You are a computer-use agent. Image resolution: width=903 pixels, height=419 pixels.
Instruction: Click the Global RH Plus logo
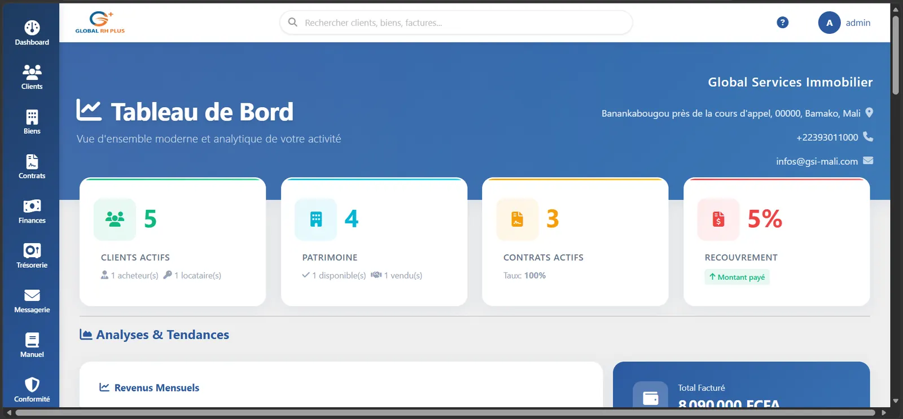point(100,23)
